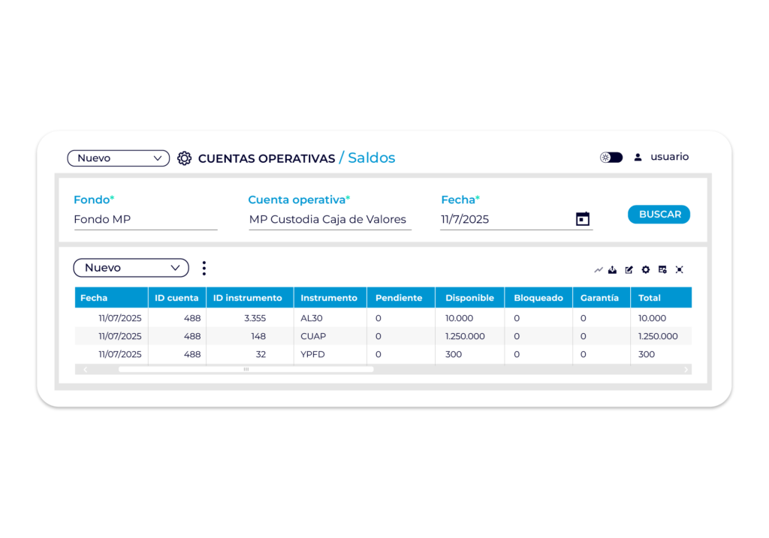
Task: Click the Fondo field with Fondo MP
Action: 145,220
